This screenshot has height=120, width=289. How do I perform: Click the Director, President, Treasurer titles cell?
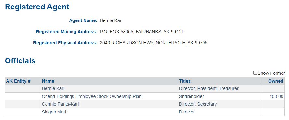coord(219,89)
